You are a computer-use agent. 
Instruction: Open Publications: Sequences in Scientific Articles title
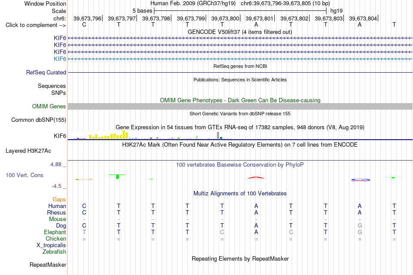click(x=240, y=80)
